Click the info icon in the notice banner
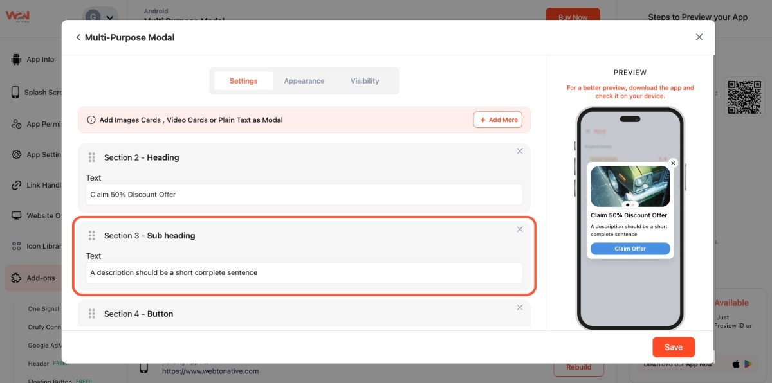Viewport: 772px width, 383px height. coord(91,120)
